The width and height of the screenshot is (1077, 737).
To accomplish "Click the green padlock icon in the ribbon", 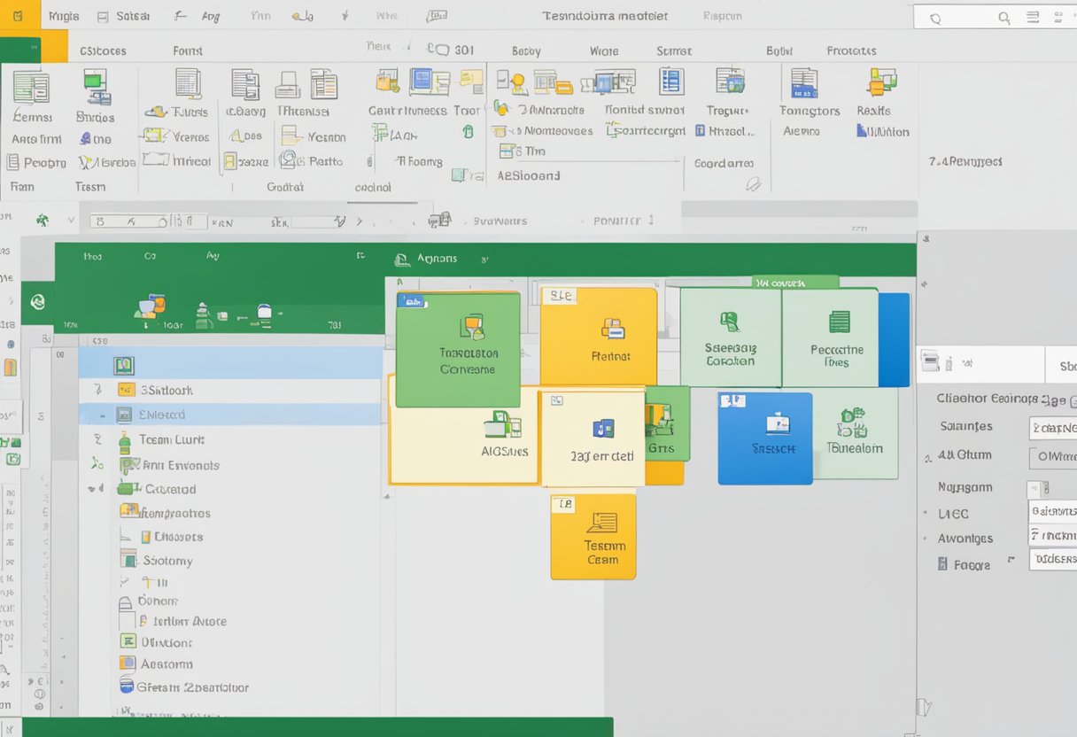I will pyautogui.click(x=467, y=131).
